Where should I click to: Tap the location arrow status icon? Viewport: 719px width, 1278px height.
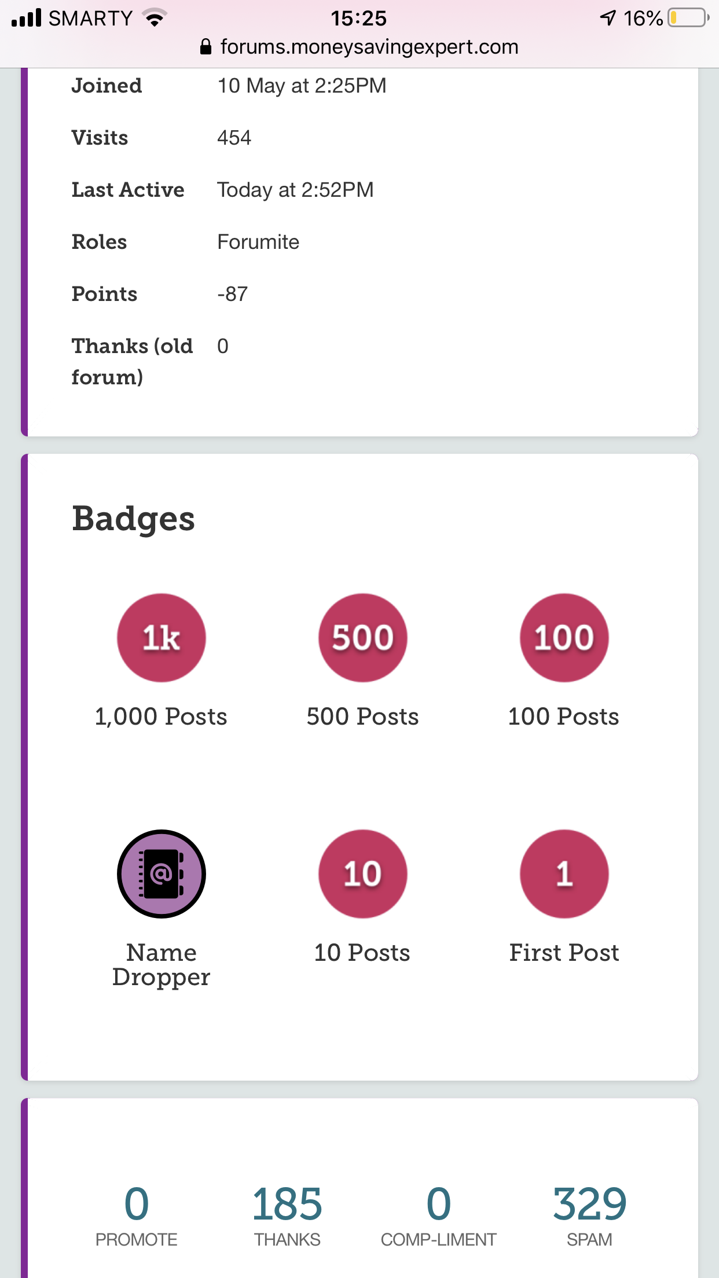click(608, 18)
